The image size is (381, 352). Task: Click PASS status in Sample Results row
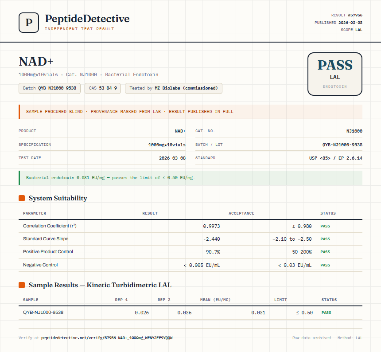[x=327, y=313]
